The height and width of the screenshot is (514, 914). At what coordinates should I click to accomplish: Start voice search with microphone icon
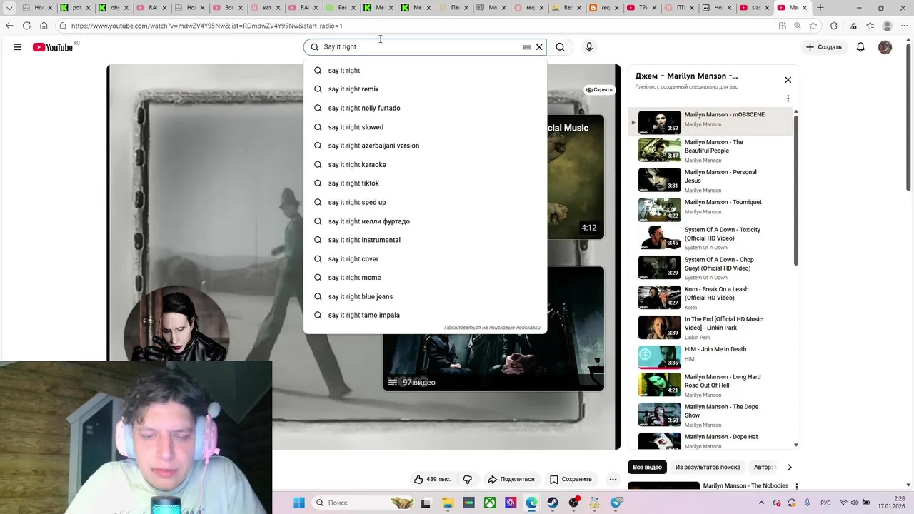(589, 47)
